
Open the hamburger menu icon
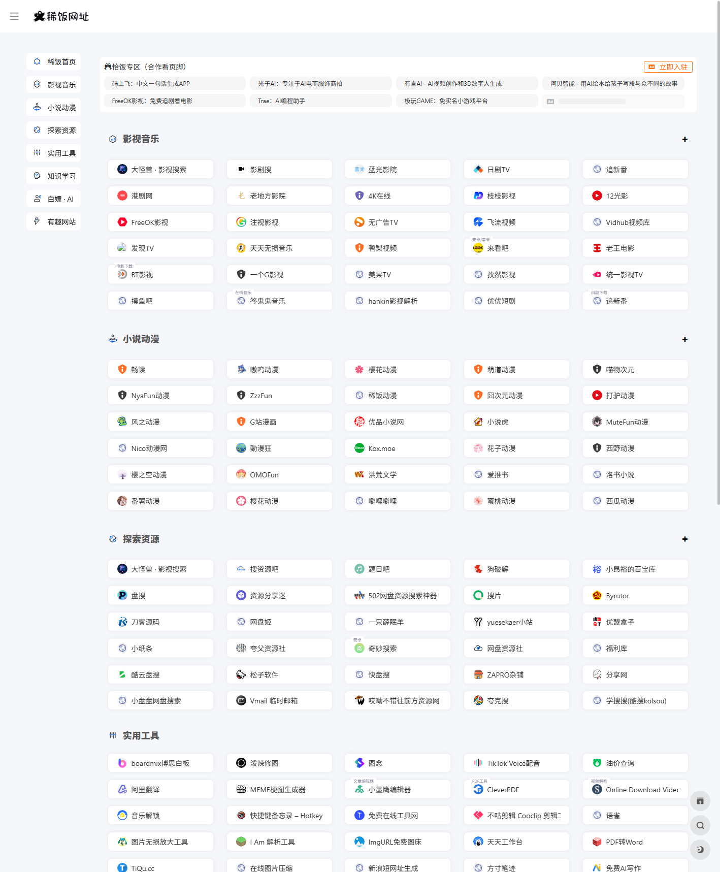14,16
